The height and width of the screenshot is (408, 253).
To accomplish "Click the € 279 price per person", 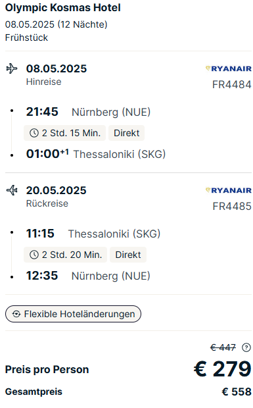I will [x=222, y=369].
